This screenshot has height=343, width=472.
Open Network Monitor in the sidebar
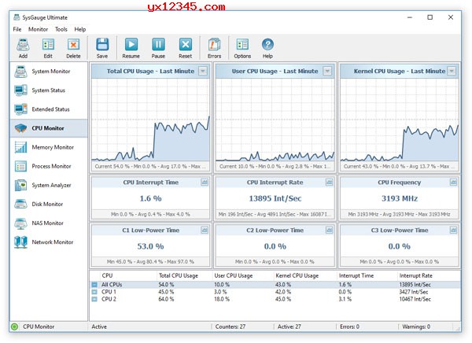[x=49, y=242]
